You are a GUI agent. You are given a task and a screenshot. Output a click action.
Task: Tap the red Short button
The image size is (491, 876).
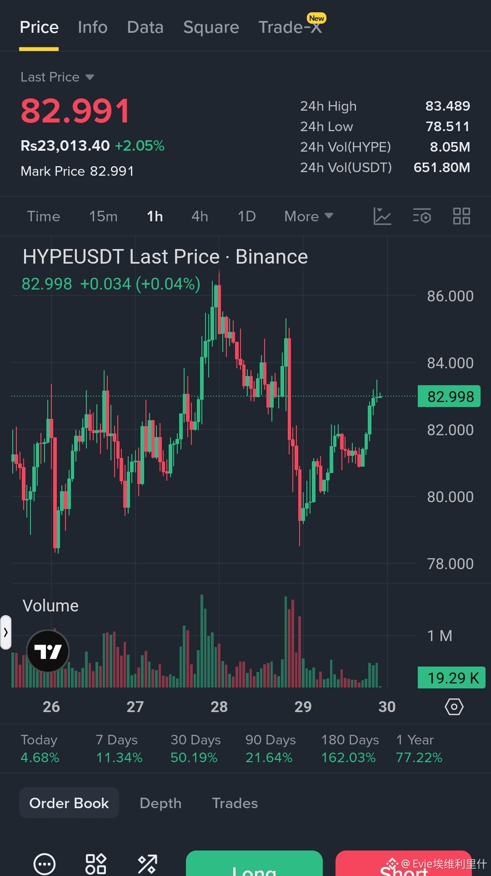click(404, 863)
